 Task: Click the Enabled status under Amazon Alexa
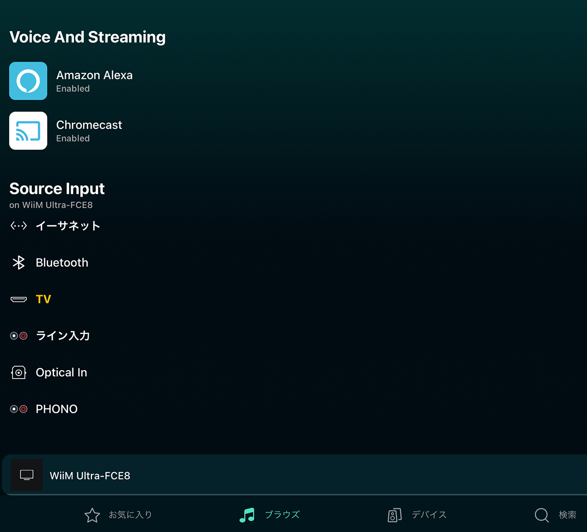73,89
